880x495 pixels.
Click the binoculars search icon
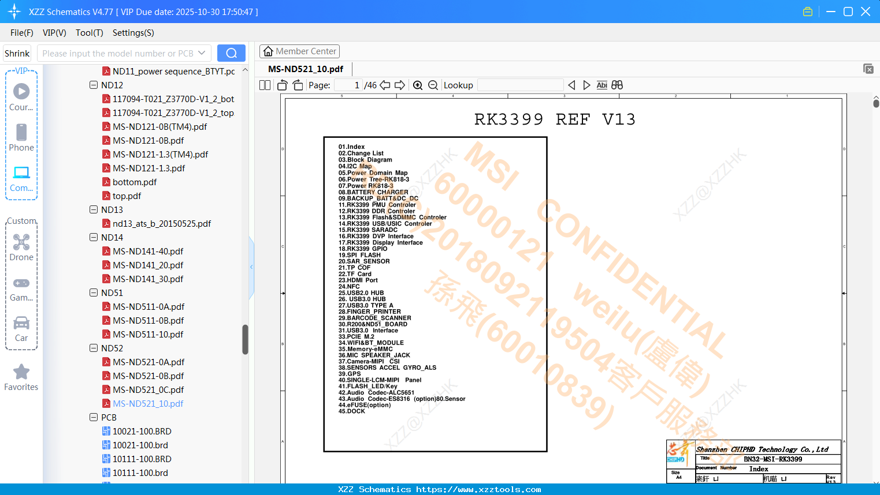(x=617, y=85)
